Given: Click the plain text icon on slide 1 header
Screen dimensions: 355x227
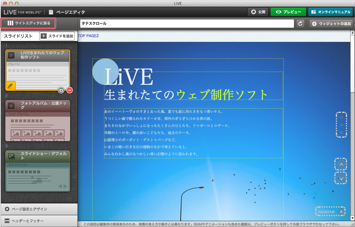Looking at the screenshot, I should tap(11, 55).
